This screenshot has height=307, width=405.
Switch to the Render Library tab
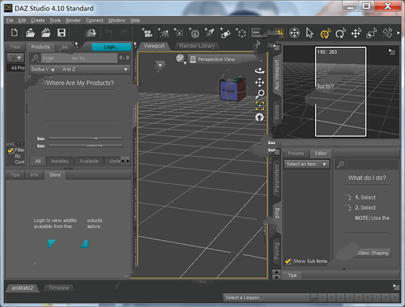coord(197,46)
